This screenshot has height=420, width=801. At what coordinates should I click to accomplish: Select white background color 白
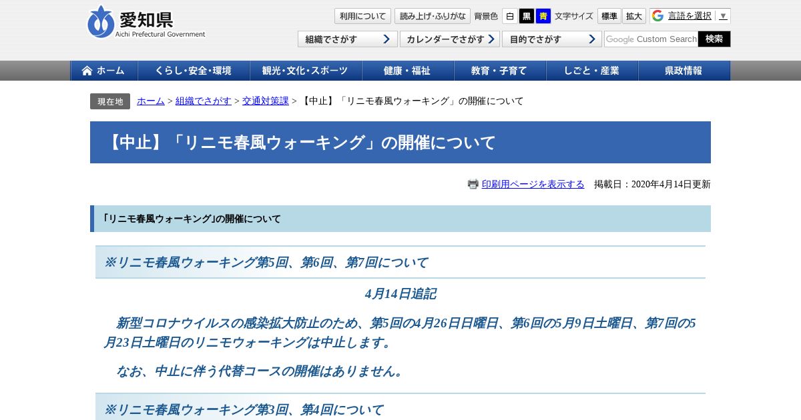[510, 16]
